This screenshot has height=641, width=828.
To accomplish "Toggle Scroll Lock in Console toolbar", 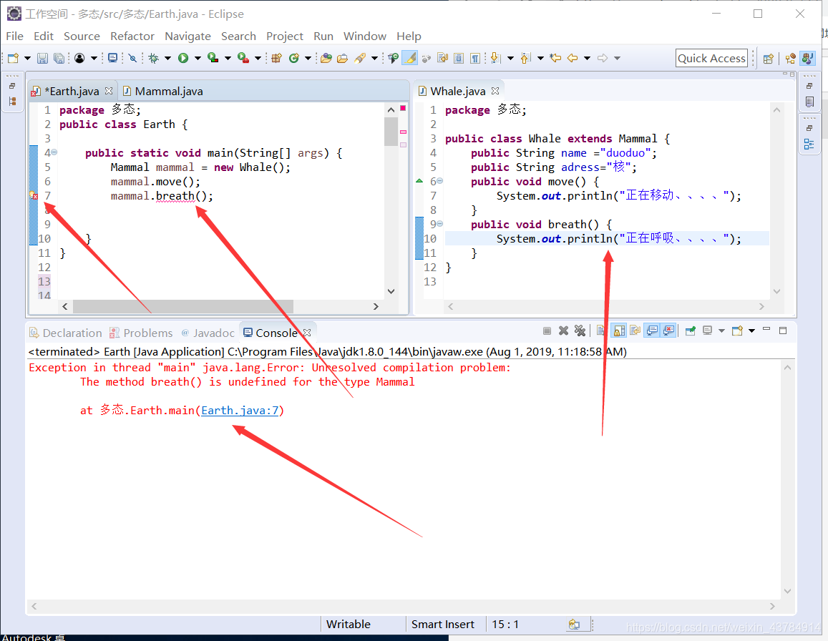I will click(x=619, y=331).
